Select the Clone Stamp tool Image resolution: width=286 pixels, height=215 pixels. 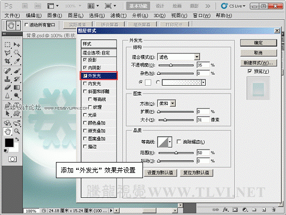click(x=7, y=79)
